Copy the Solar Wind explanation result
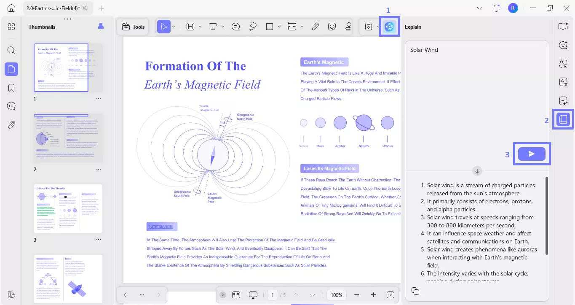Viewport: 575px width, 305px height. [415, 291]
